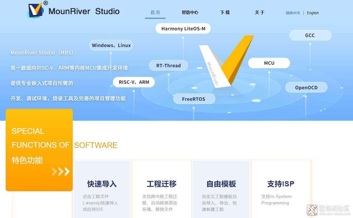The width and height of the screenshot is (353, 218).
Task: Click the text MounRiver Studio（MRS）
Action: point(43,53)
